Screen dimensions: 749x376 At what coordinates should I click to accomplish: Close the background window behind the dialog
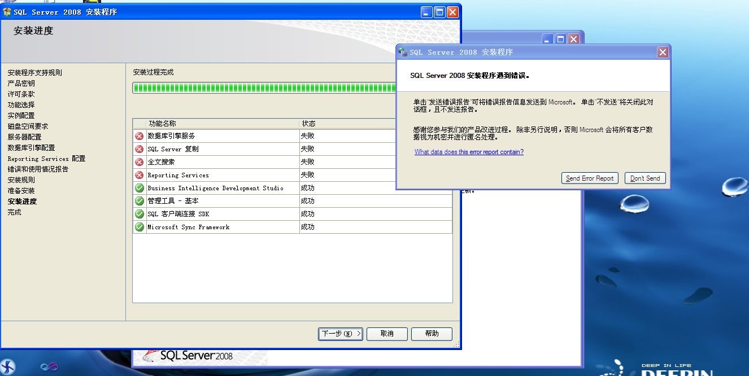[573, 39]
